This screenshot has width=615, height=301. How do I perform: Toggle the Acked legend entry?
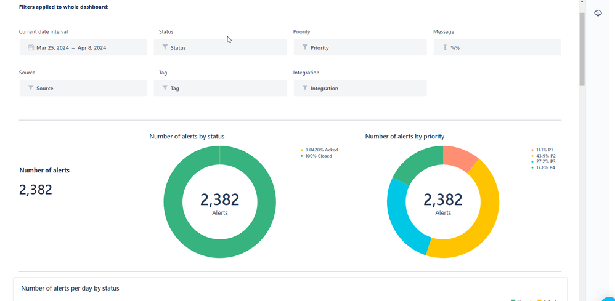pyautogui.click(x=321, y=150)
